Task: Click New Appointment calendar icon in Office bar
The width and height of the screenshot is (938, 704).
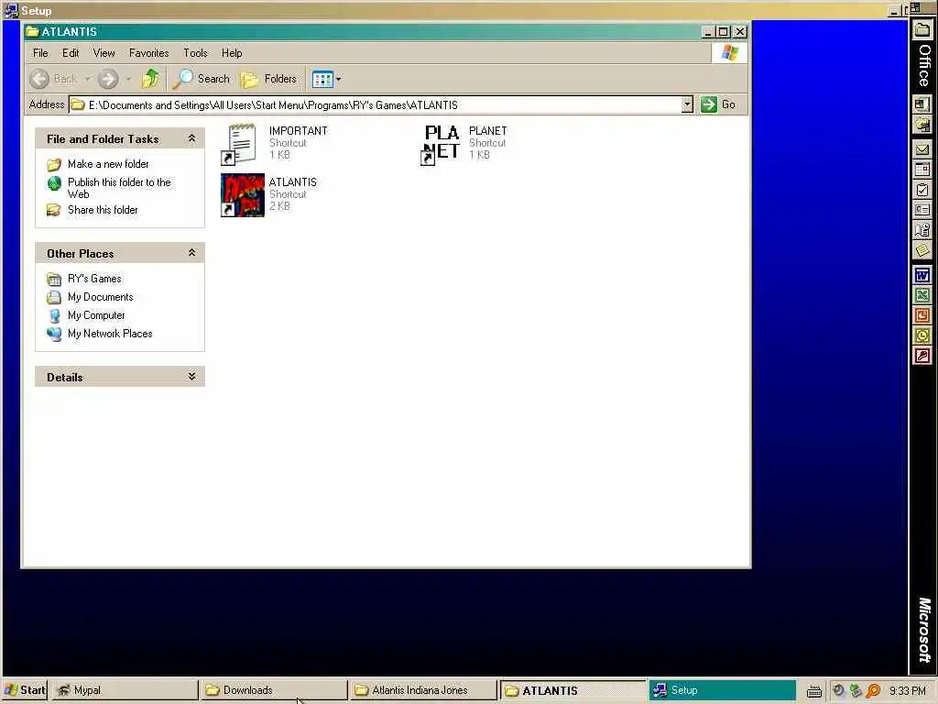Action: tap(922, 170)
